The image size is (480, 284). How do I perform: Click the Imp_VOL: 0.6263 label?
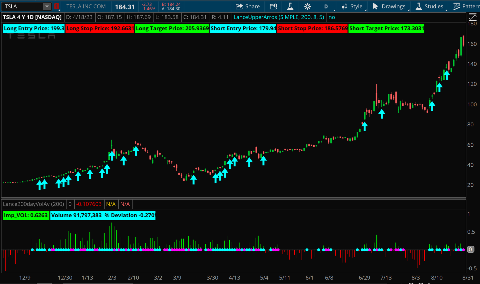click(26, 215)
